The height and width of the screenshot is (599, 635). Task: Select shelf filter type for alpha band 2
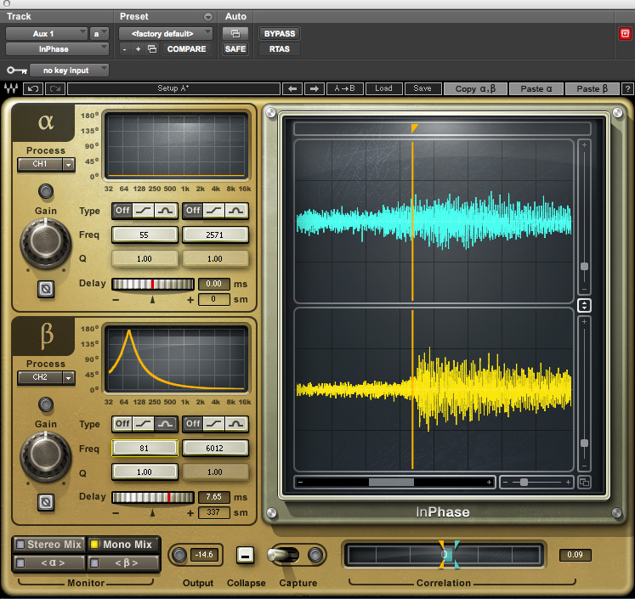[214, 211]
